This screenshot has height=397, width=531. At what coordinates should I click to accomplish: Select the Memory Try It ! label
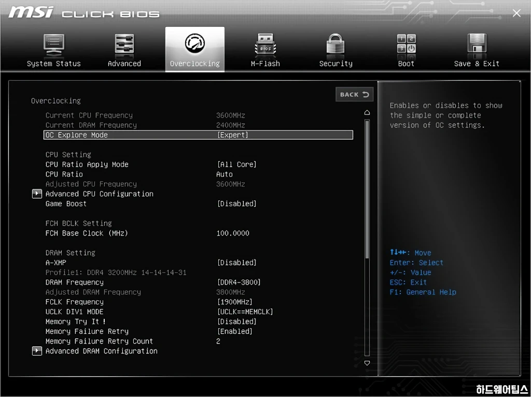pos(76,321)
